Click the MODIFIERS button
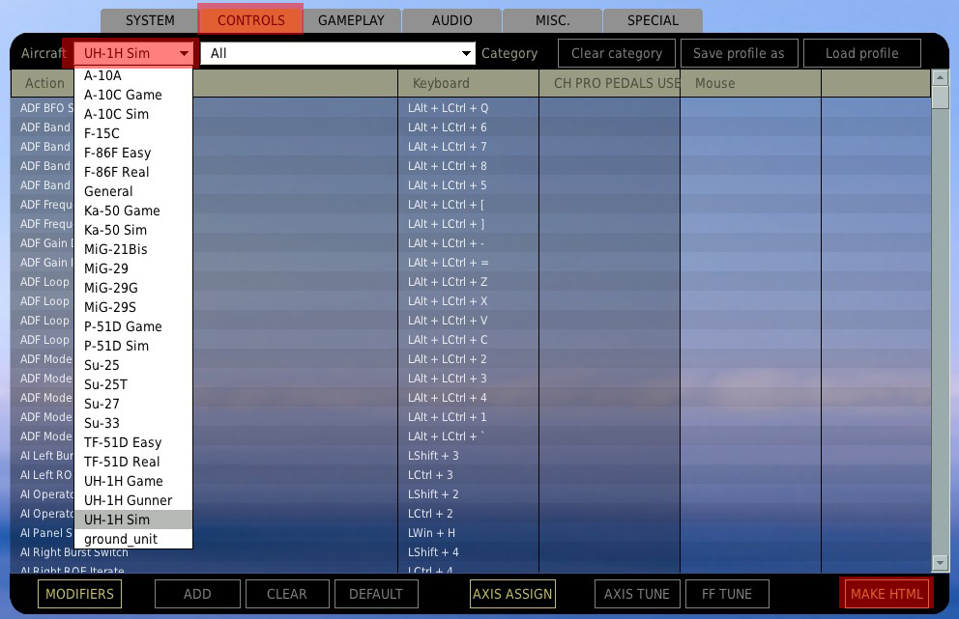Viewport: 959px width, 619px height. pyautogui.click(x=79, y=594)
